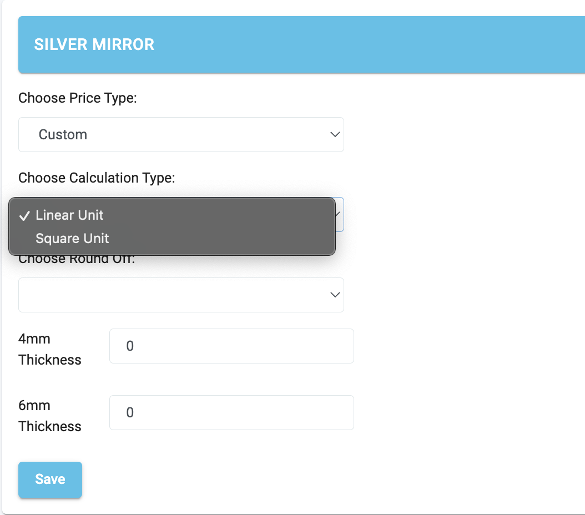Click the Calculation Type dropdown chevron
Viewport: 585px width, 515px height.
pos(338,214)
